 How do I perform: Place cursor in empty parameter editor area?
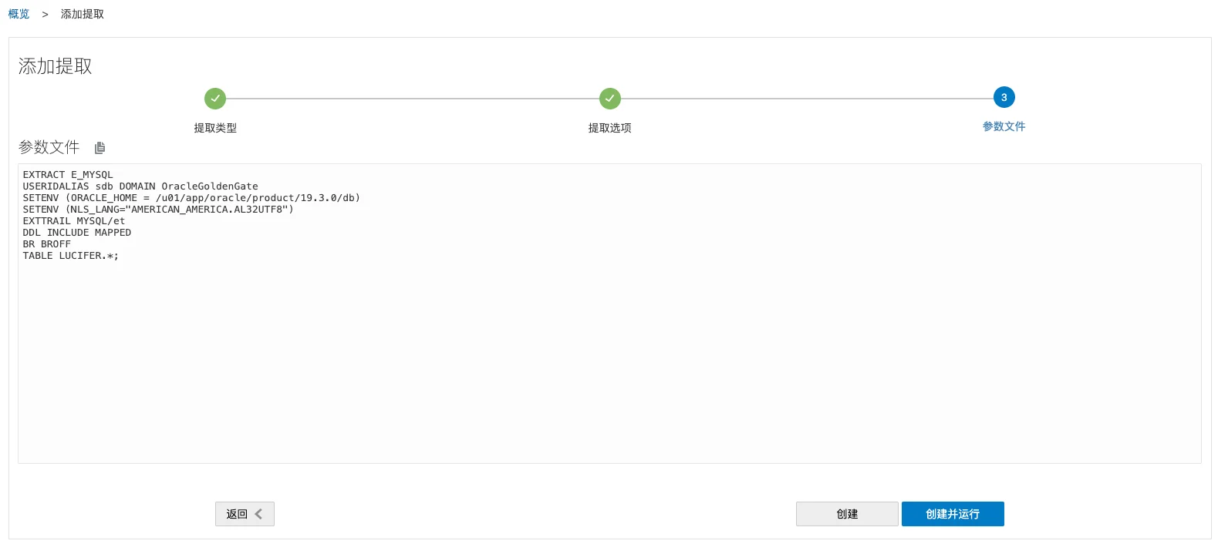[x=609, y=362]
